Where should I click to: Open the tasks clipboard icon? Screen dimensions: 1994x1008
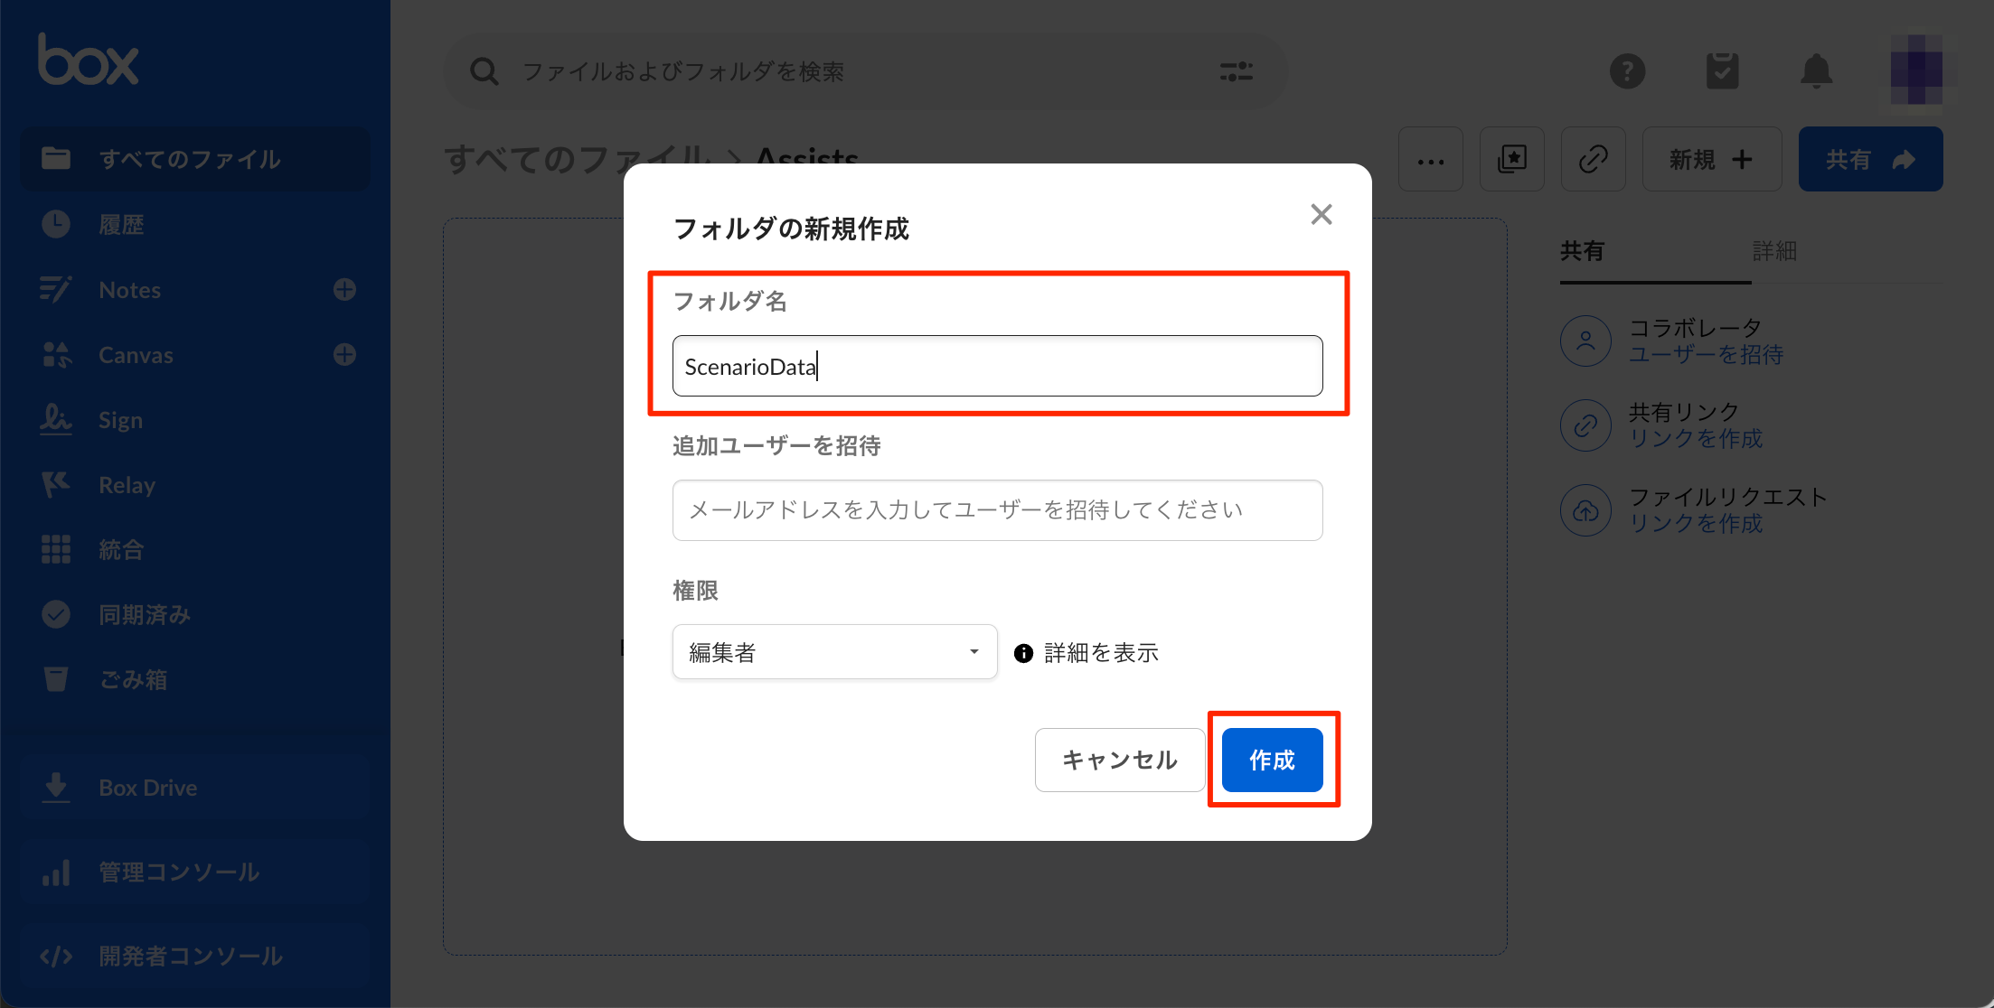point(1722,70)
